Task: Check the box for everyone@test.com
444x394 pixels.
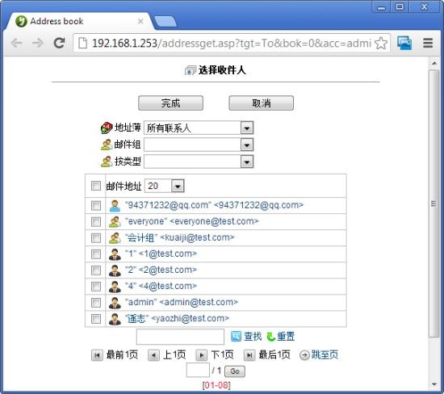Action: [96, 221]
